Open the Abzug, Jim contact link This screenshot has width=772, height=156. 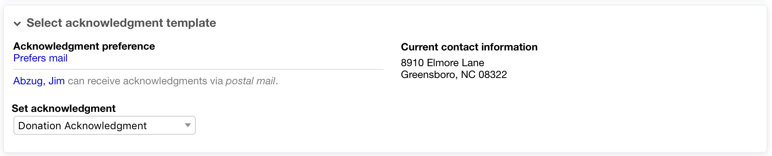click(x=39, y=81)
